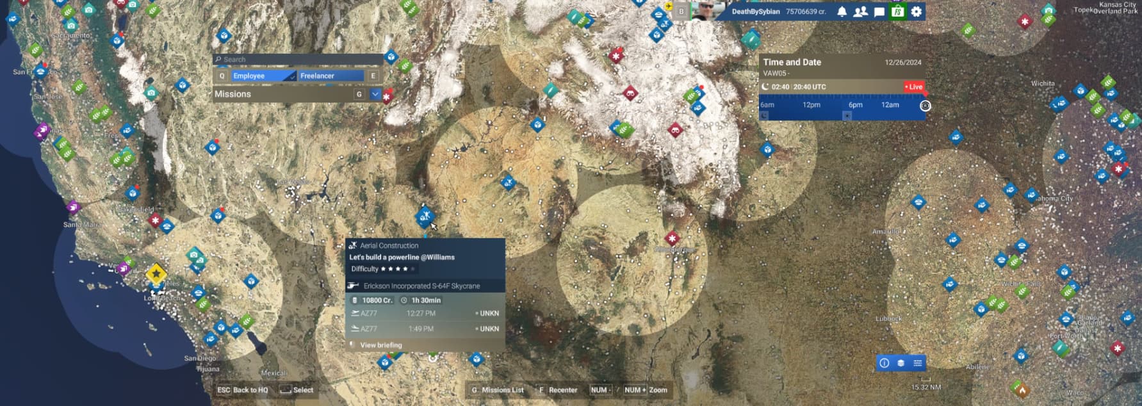Click the Recenter button
This screenshot has height=406, width=1142.
coord(557,389)
